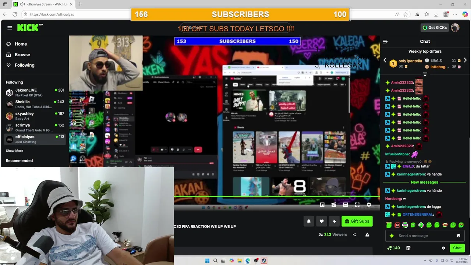Viewport: 471px width, 265px height.
Task: Create a clip with the clapperboard icon
Action: pyautogui.click(x=334, y=205)
